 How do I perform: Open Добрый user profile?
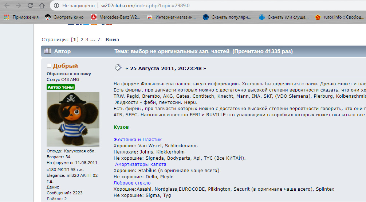point(65,66)
